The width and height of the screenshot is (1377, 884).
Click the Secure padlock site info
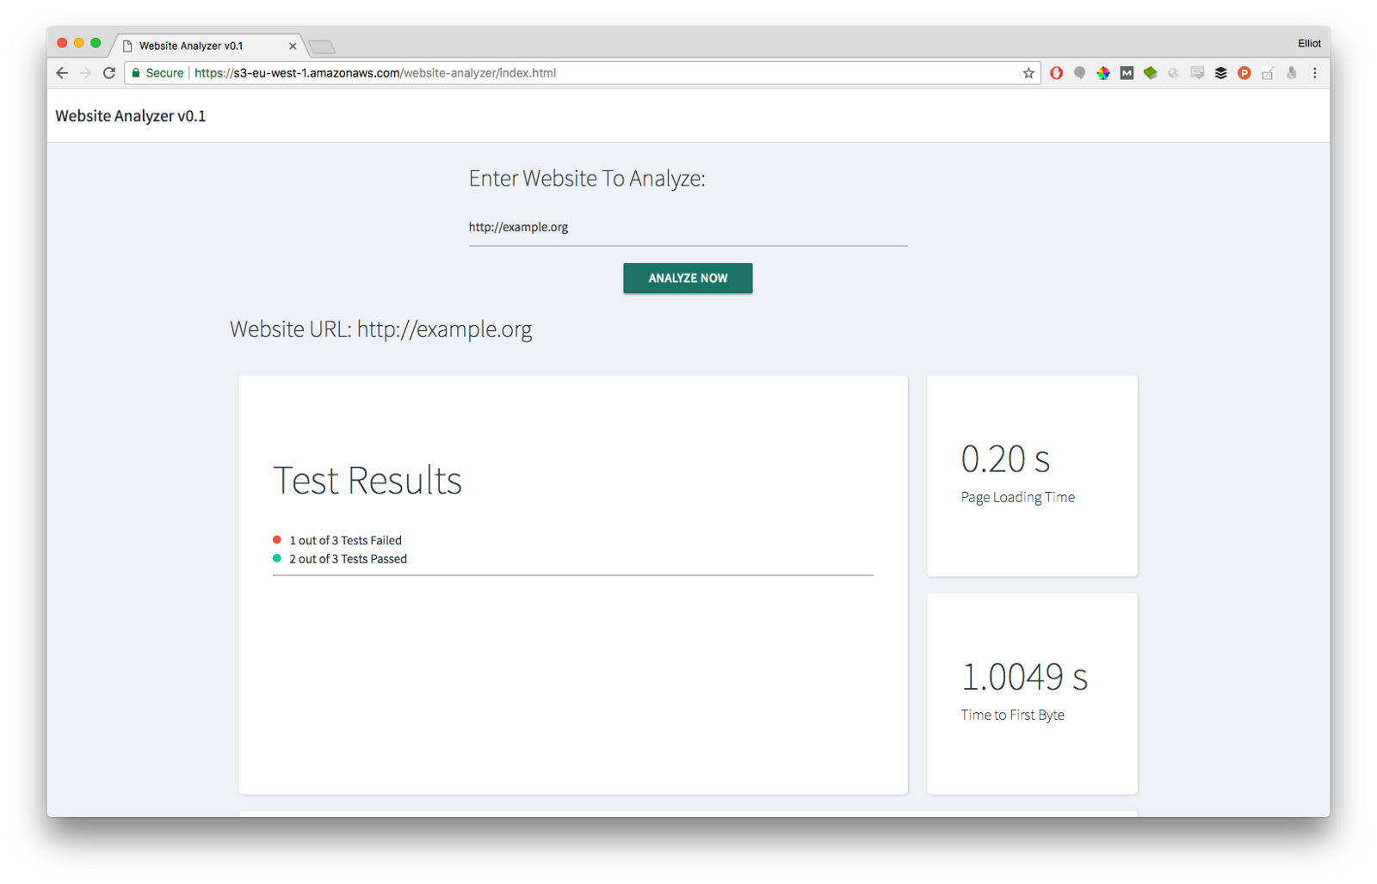[158, 73]
